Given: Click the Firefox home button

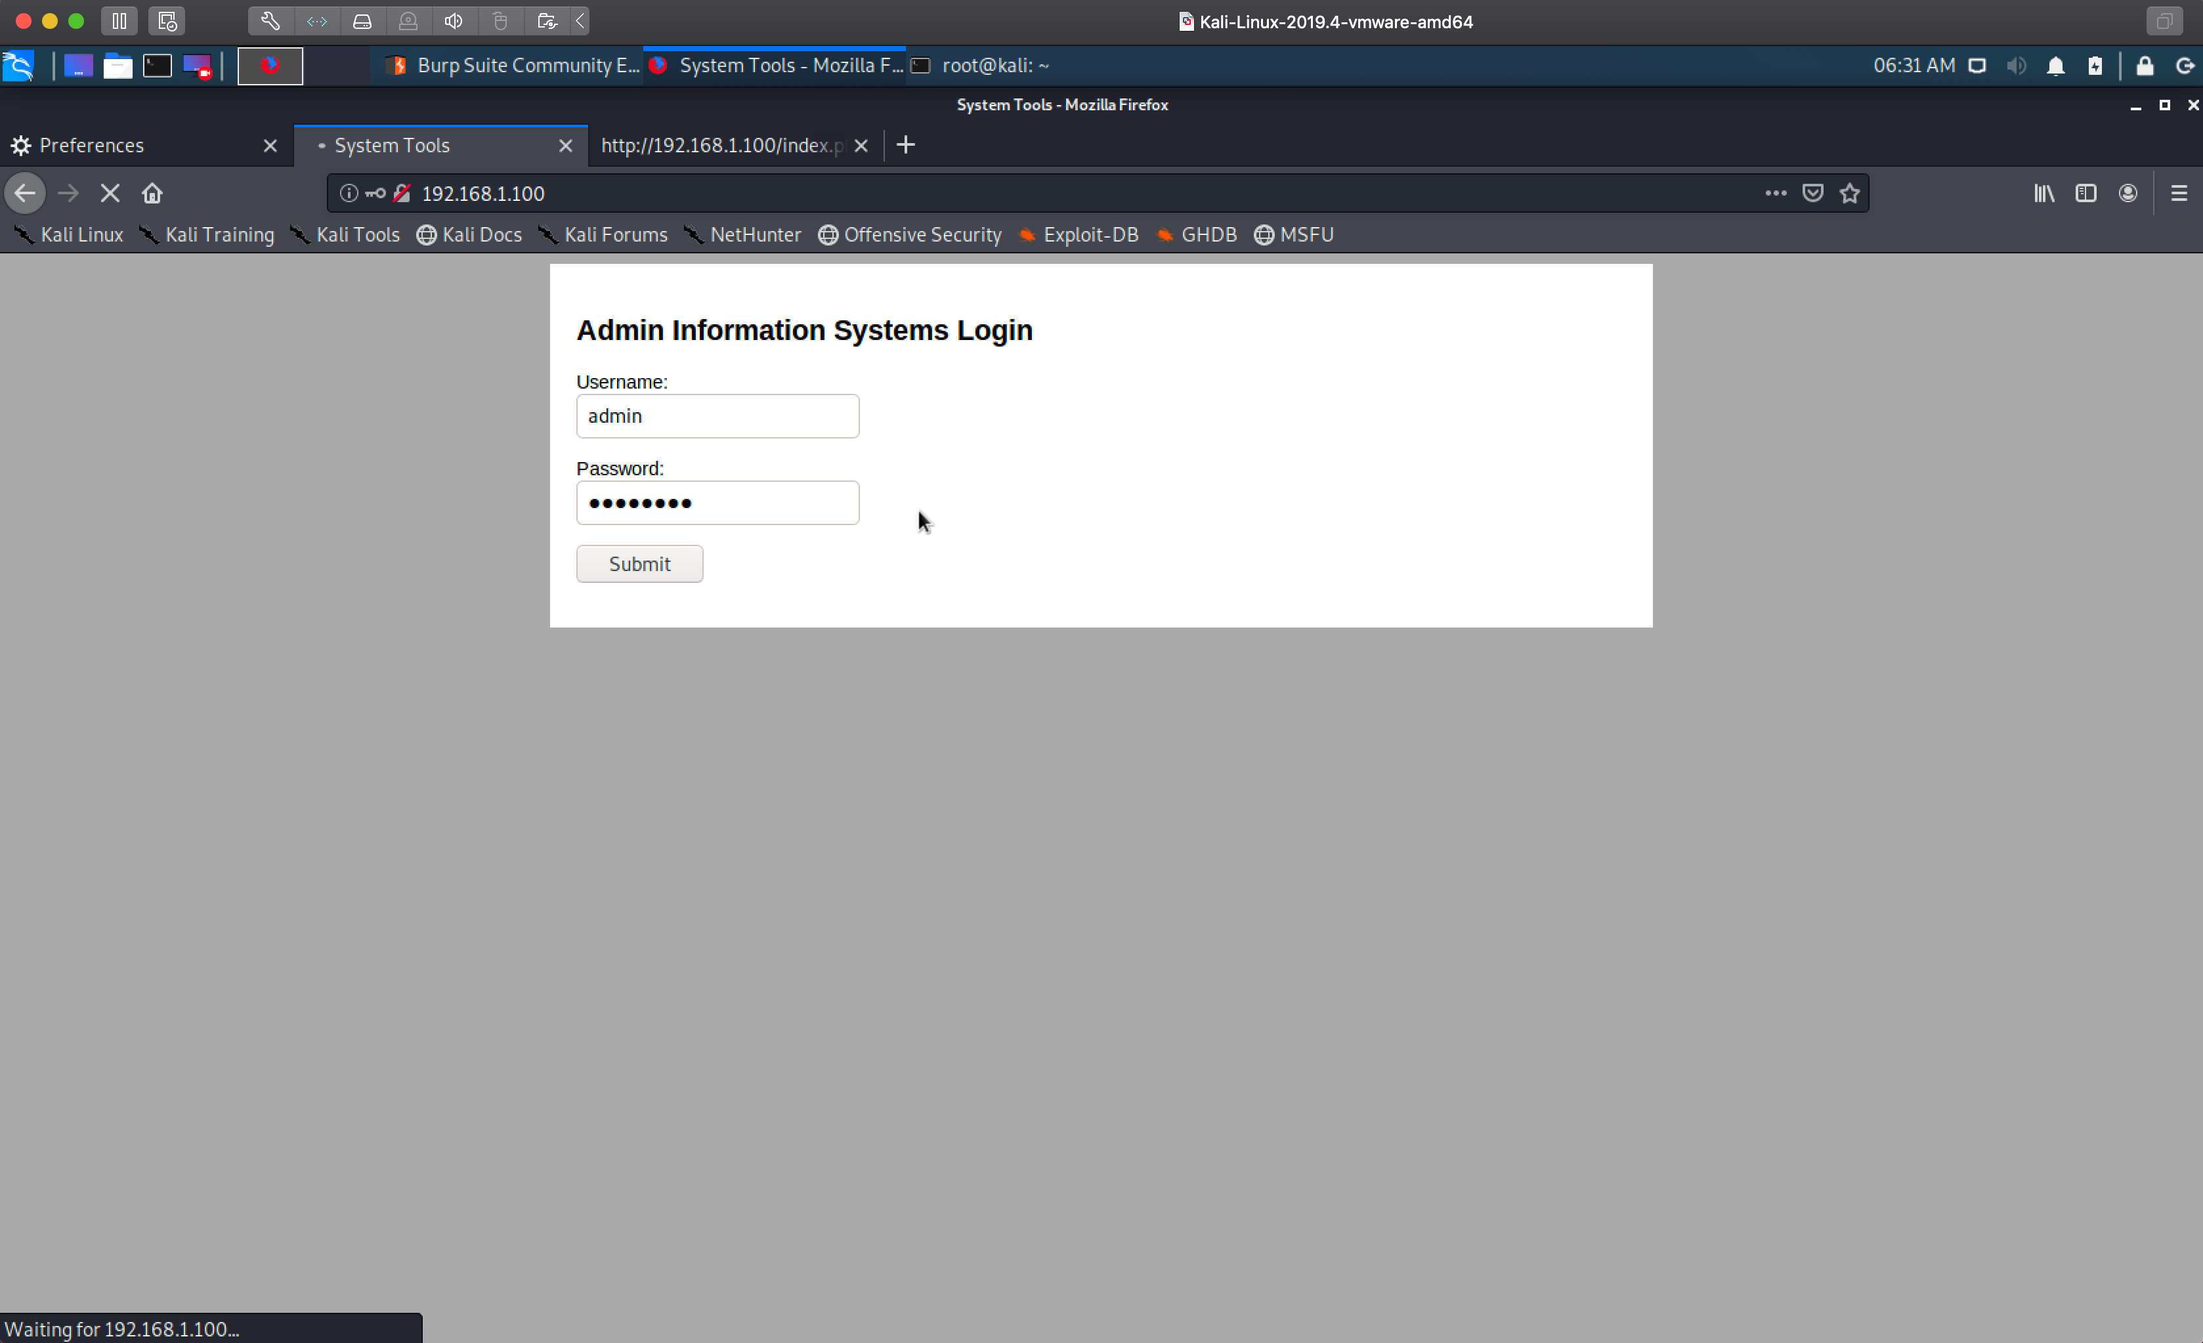Looking at the screenshot, I should tap(152, 193).
